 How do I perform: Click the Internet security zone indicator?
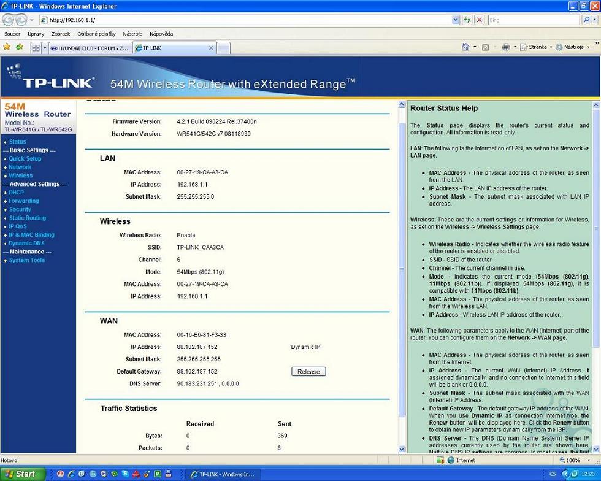pyautogui.click(x=461, y=460)
